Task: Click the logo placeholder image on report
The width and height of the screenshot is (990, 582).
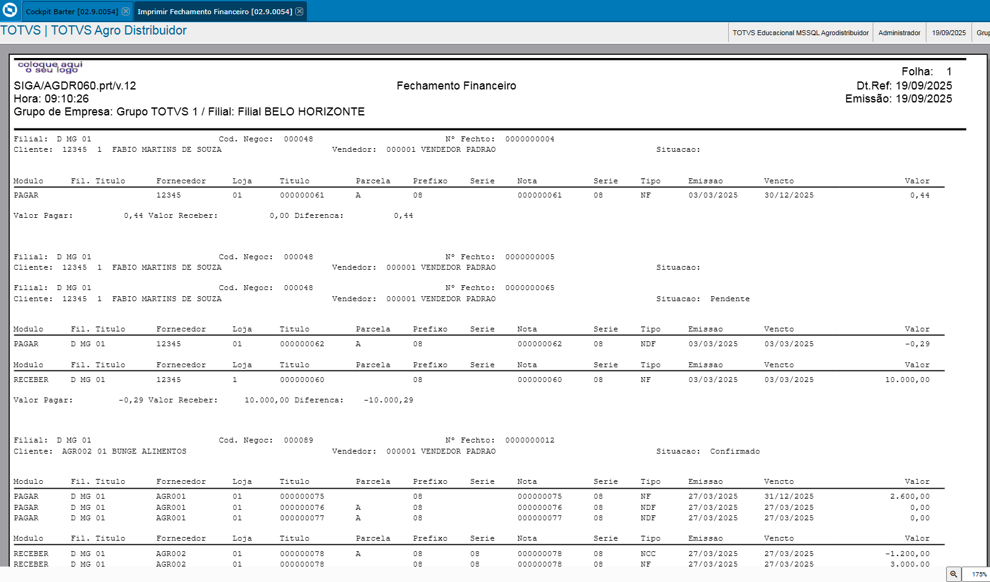Action: click(x=50, y=67)
